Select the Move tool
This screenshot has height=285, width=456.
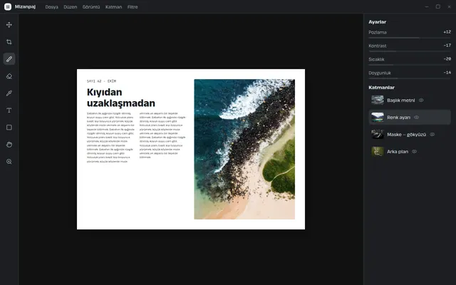[x=9, y=25]
